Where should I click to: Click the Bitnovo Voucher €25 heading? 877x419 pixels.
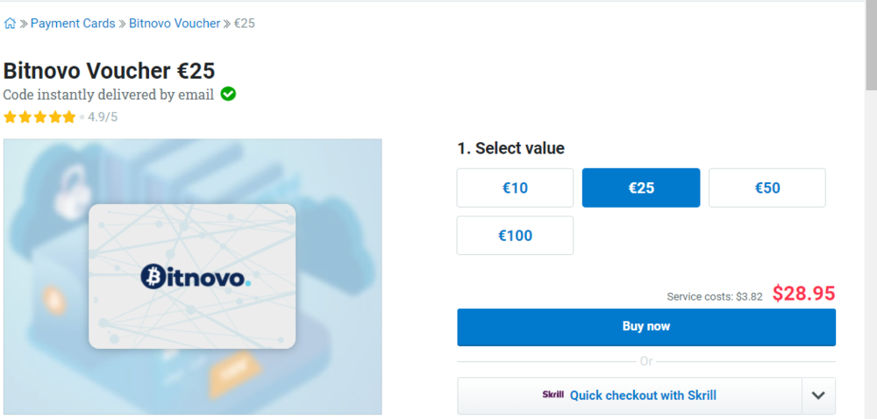tap(109, 71)
